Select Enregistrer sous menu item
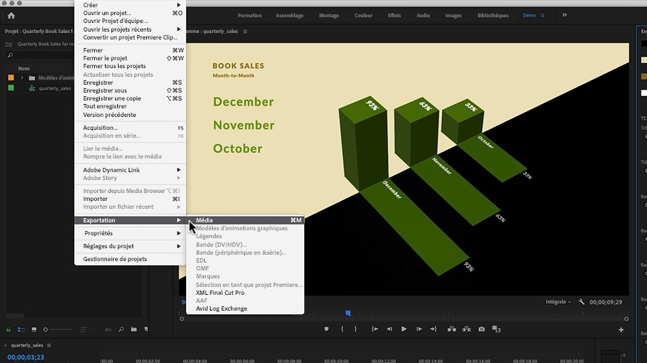The width and height of the screenshot is (647, 363). [x=130, y=90]
